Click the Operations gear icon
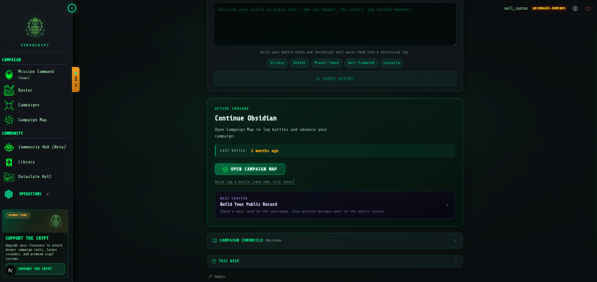 (9, 194)
